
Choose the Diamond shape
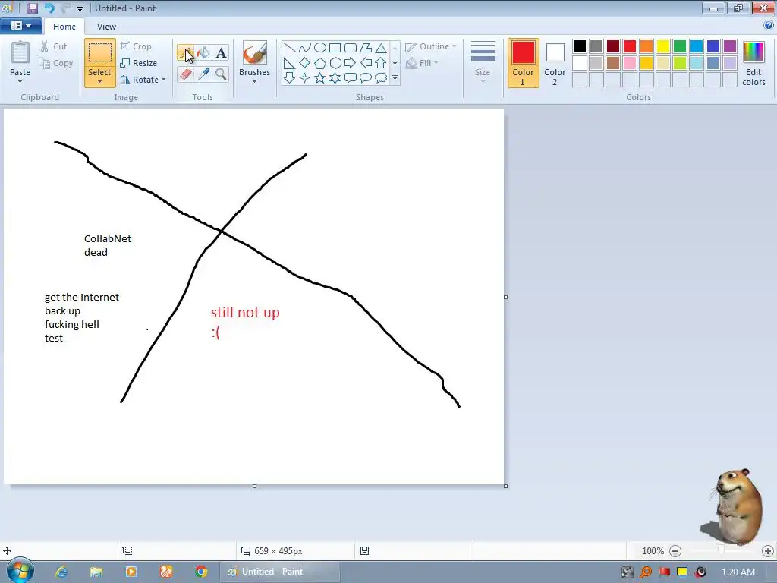pyautogui.click(x=305, y=63)
